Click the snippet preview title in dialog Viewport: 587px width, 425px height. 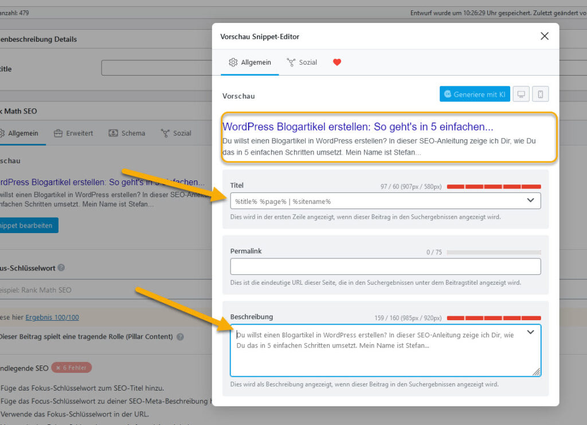358,127
